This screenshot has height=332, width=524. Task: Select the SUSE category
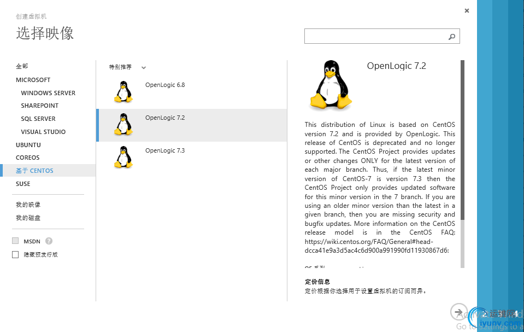click(x=23, y=184)
